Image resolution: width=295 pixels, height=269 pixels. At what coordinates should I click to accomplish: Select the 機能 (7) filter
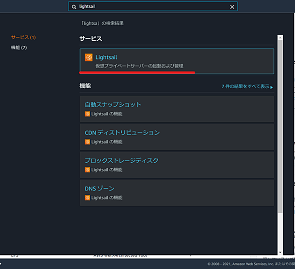click(19, 48)
